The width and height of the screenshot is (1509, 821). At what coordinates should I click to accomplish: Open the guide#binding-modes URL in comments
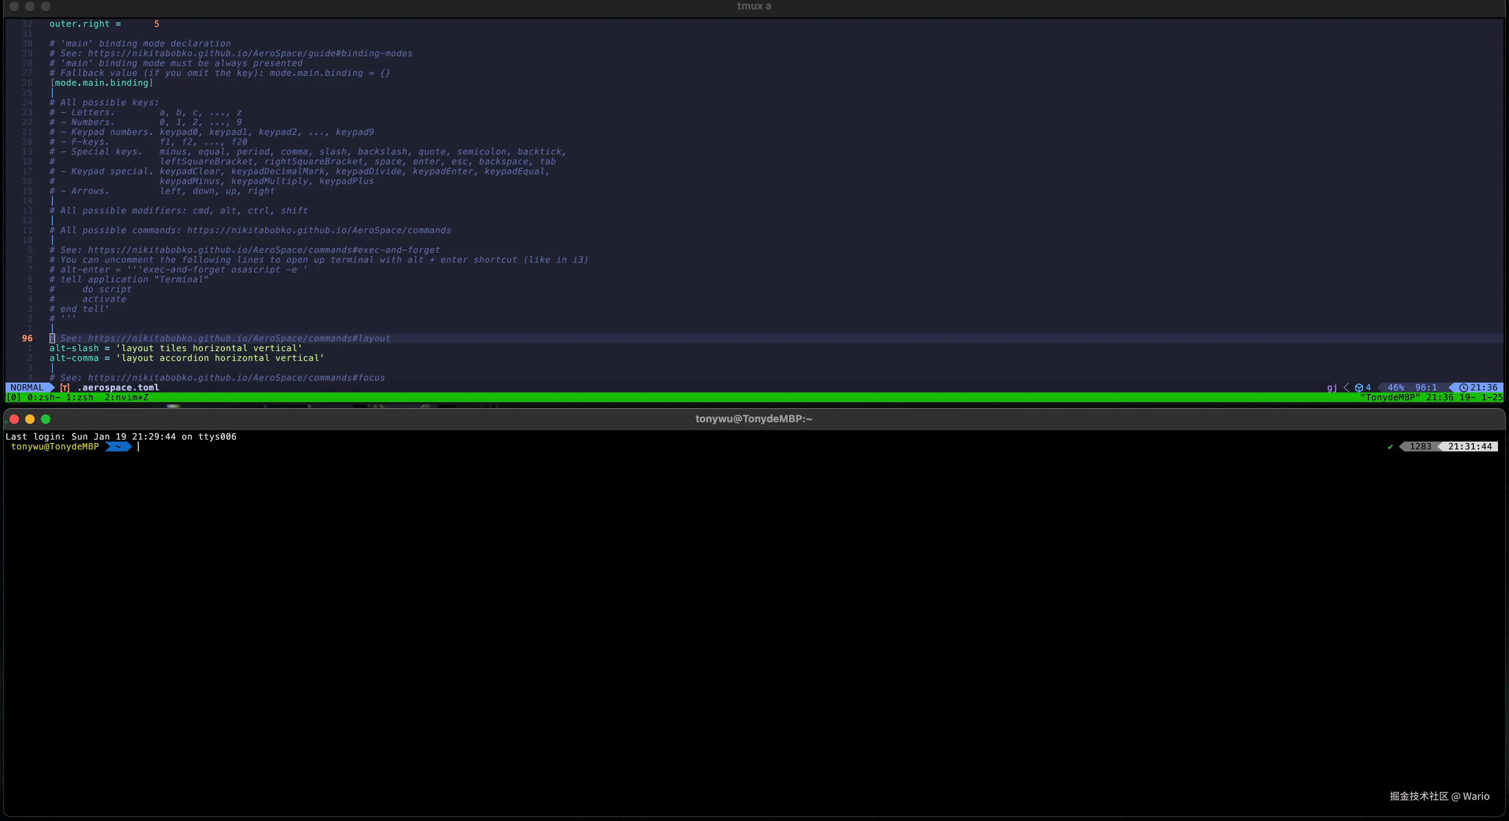[x=249, y=53]
